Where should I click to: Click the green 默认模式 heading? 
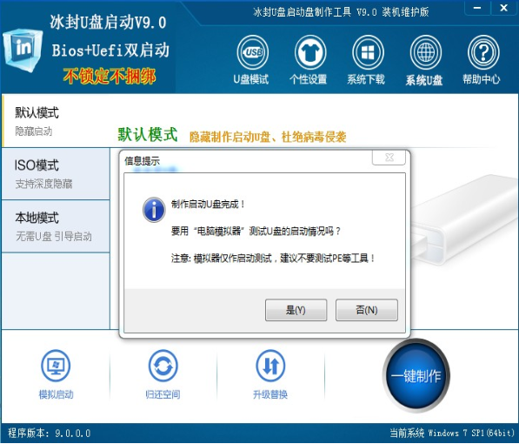tap(148, 135)
